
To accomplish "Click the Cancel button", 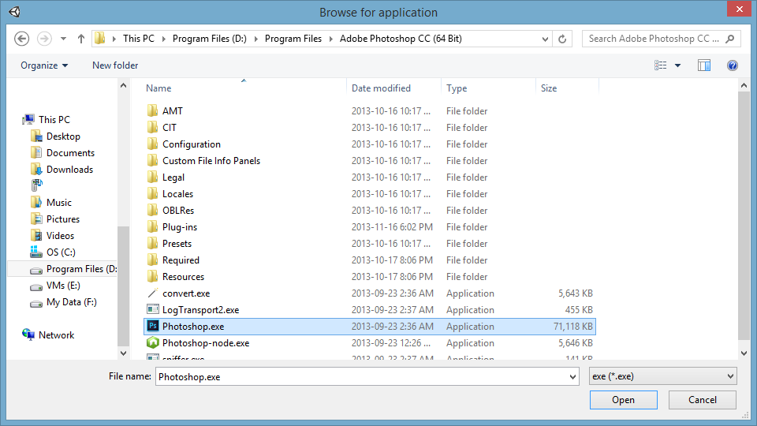I will click(703, 400).
